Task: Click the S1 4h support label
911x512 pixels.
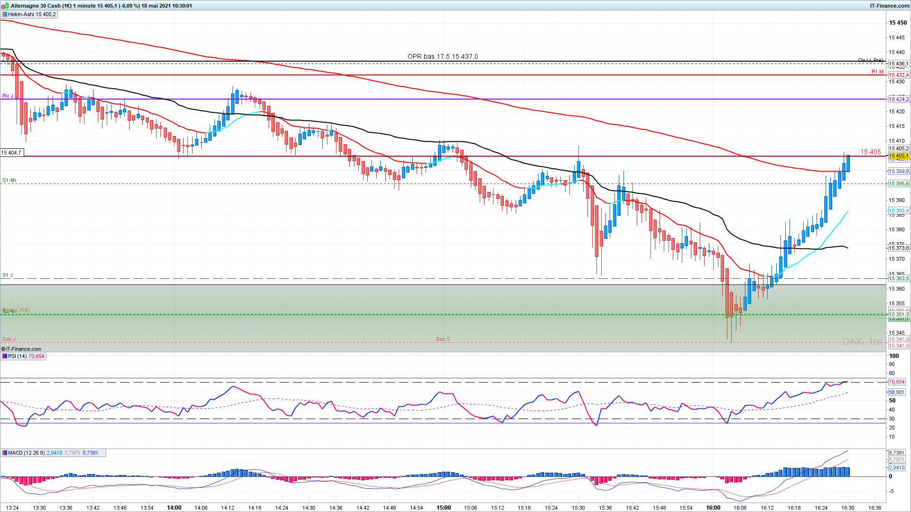Action: 9,180
